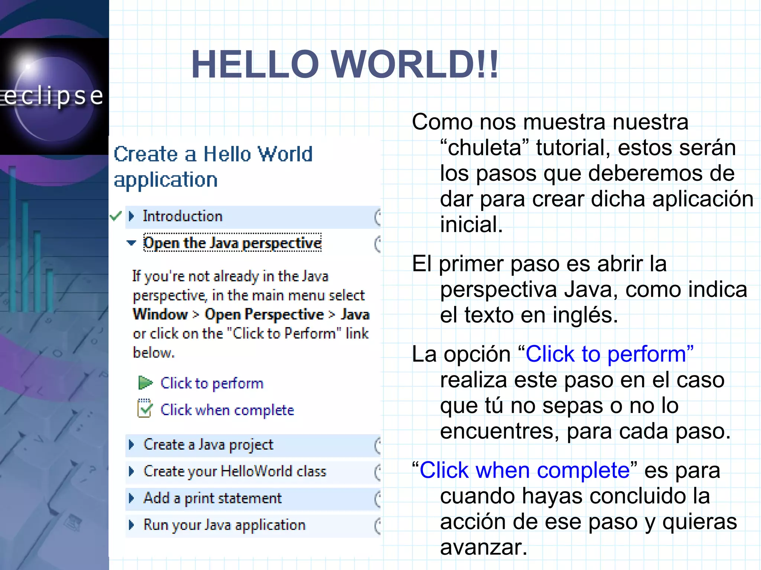The image size is (761, 570).
Task: Open help icon on Introduction row
Action: tap(378, 217)
